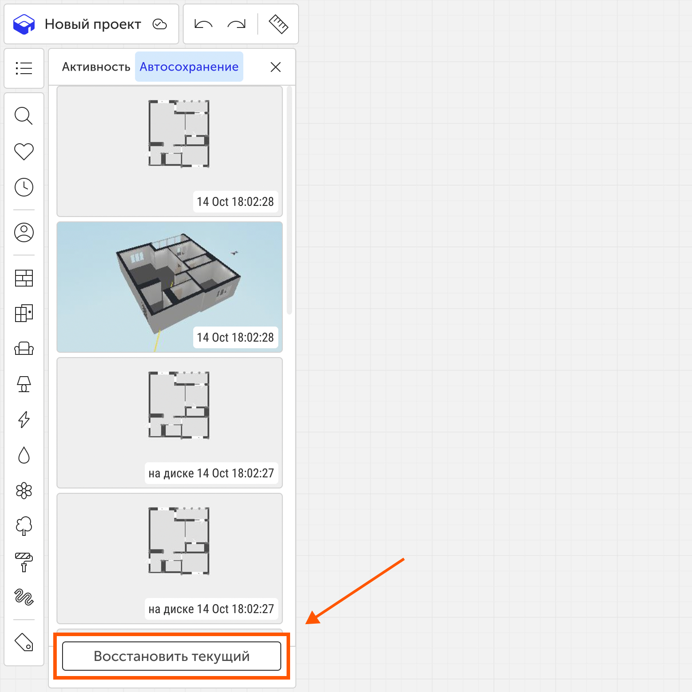This screenshot has height=692, width=692.
Task: Select the 3D view autosave thumbnail
Action: [x=169, y=287]
